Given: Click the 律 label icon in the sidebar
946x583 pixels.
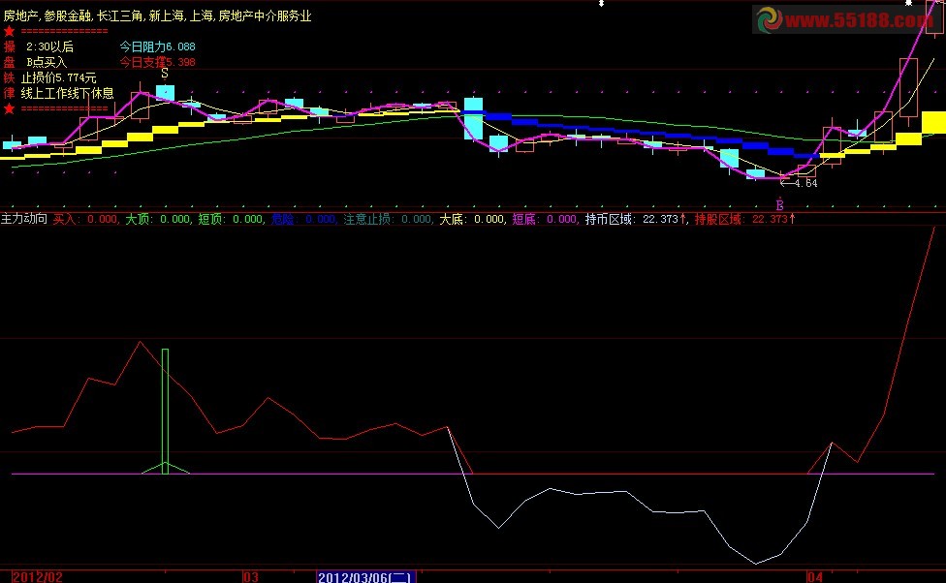Looking at the screenshot, I should point(8,93).
